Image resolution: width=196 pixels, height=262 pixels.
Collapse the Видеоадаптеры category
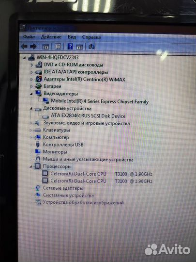coord(31,94)
